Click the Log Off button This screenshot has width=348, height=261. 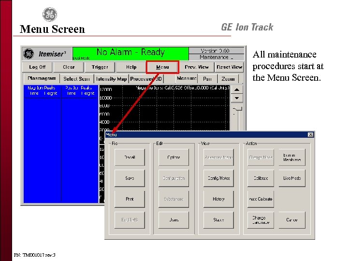pos(37,67)
